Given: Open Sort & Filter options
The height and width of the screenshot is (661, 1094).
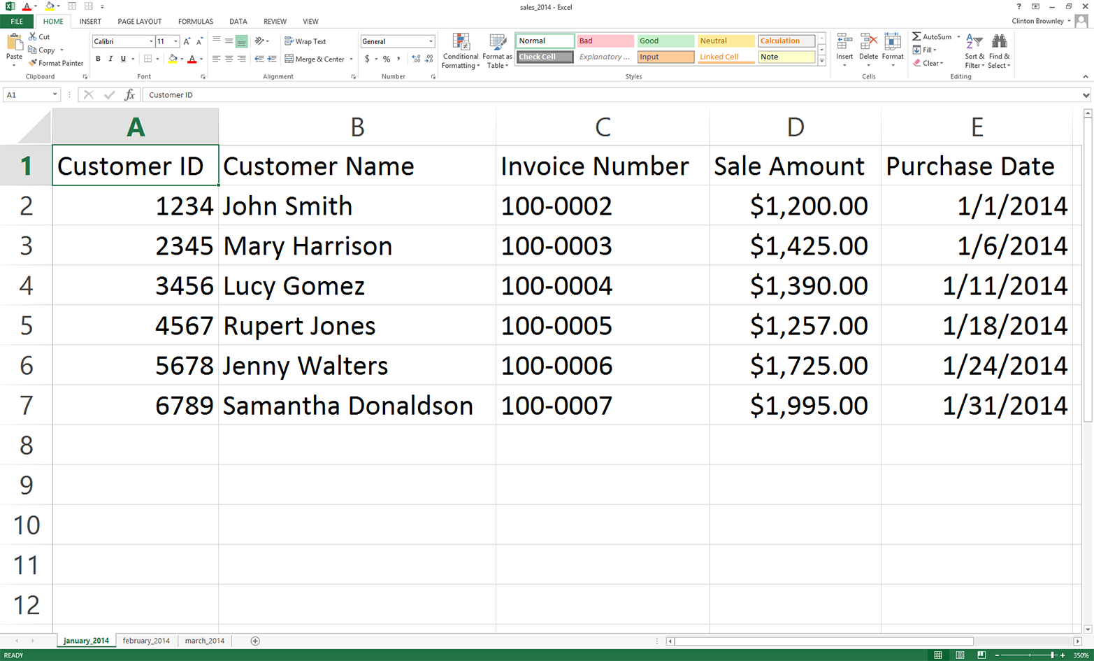Looking at the screenshot, I should [x=974, y=50].
